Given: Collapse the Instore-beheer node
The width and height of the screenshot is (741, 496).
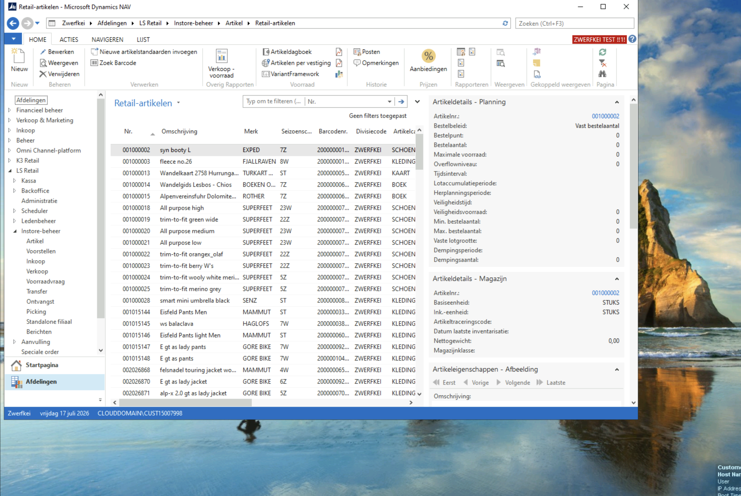Looking at the screenshot, I should tap(15, 231).
